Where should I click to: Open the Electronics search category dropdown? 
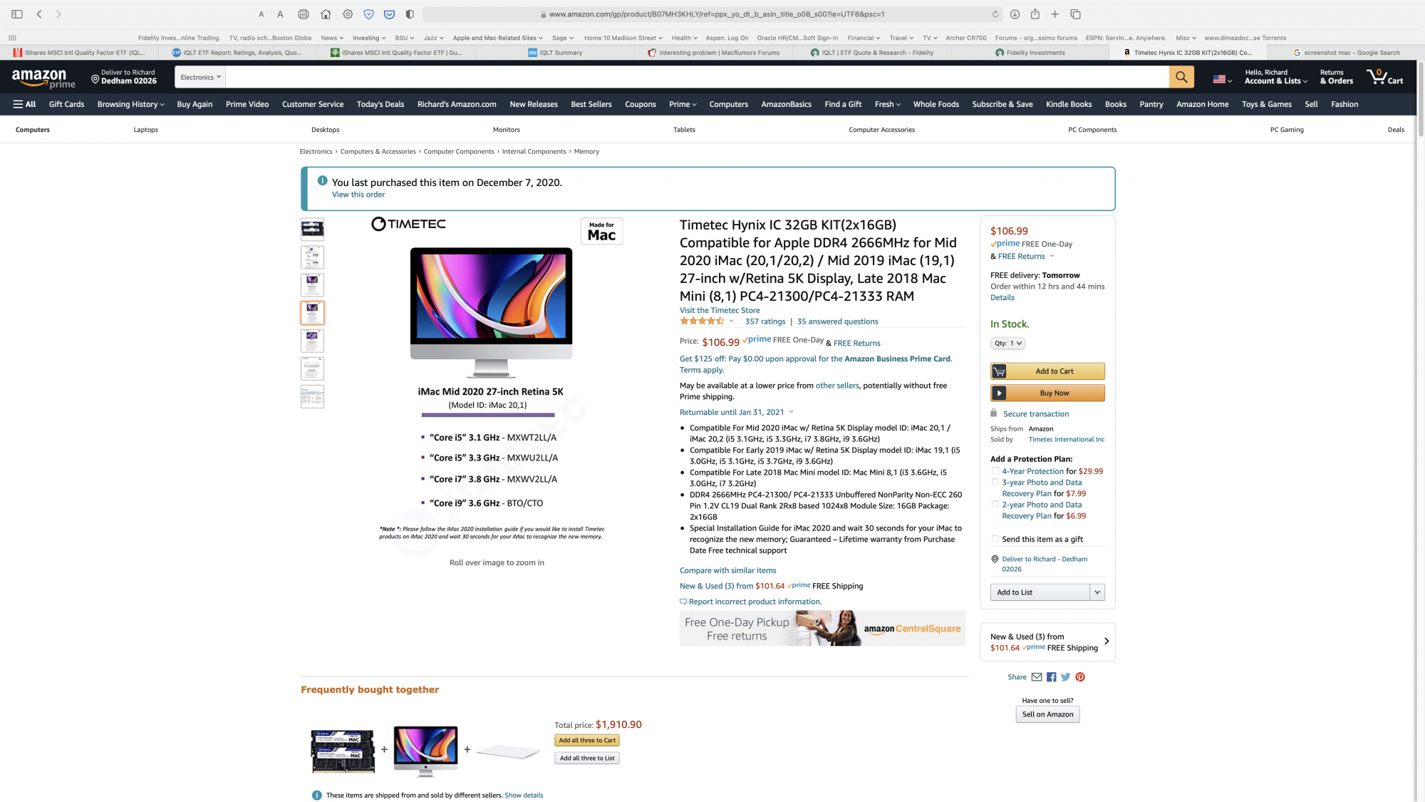[200, 77]
